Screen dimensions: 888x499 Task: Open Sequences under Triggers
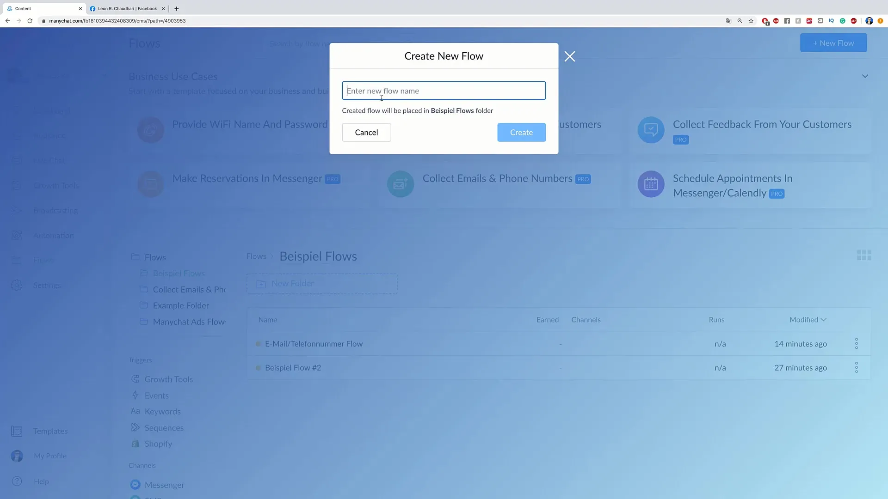(x=164, y=428)
